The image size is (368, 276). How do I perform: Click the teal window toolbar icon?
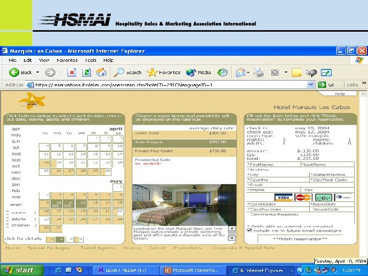[326, 73]
